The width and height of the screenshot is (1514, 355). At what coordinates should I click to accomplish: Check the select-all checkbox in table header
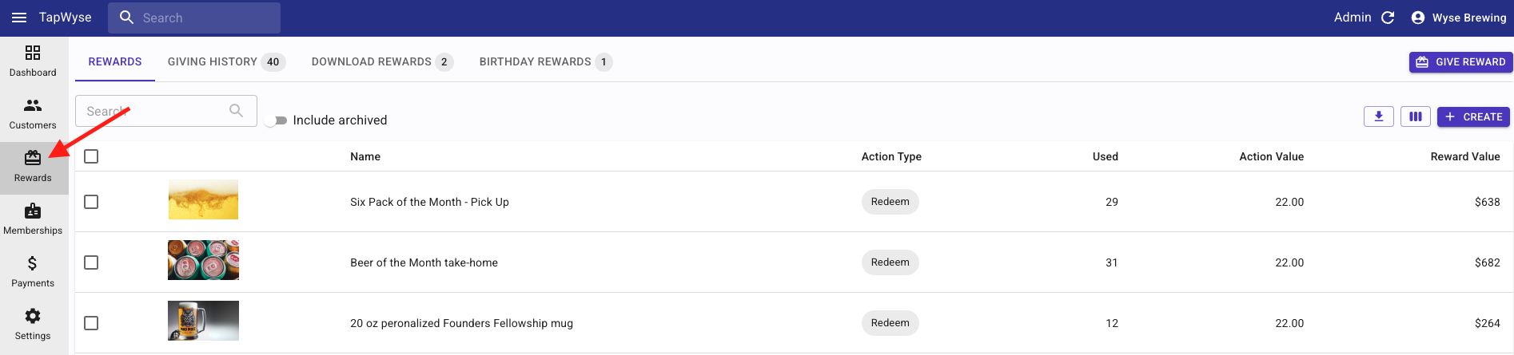pyautogui.click(x=91, y=156)
